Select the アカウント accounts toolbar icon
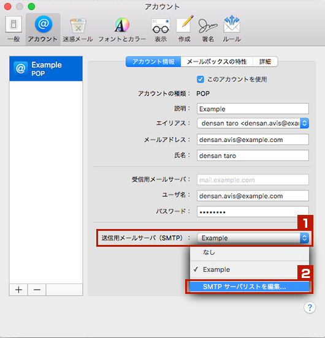This screenshot has width=325, height=338. coord(43,29)
